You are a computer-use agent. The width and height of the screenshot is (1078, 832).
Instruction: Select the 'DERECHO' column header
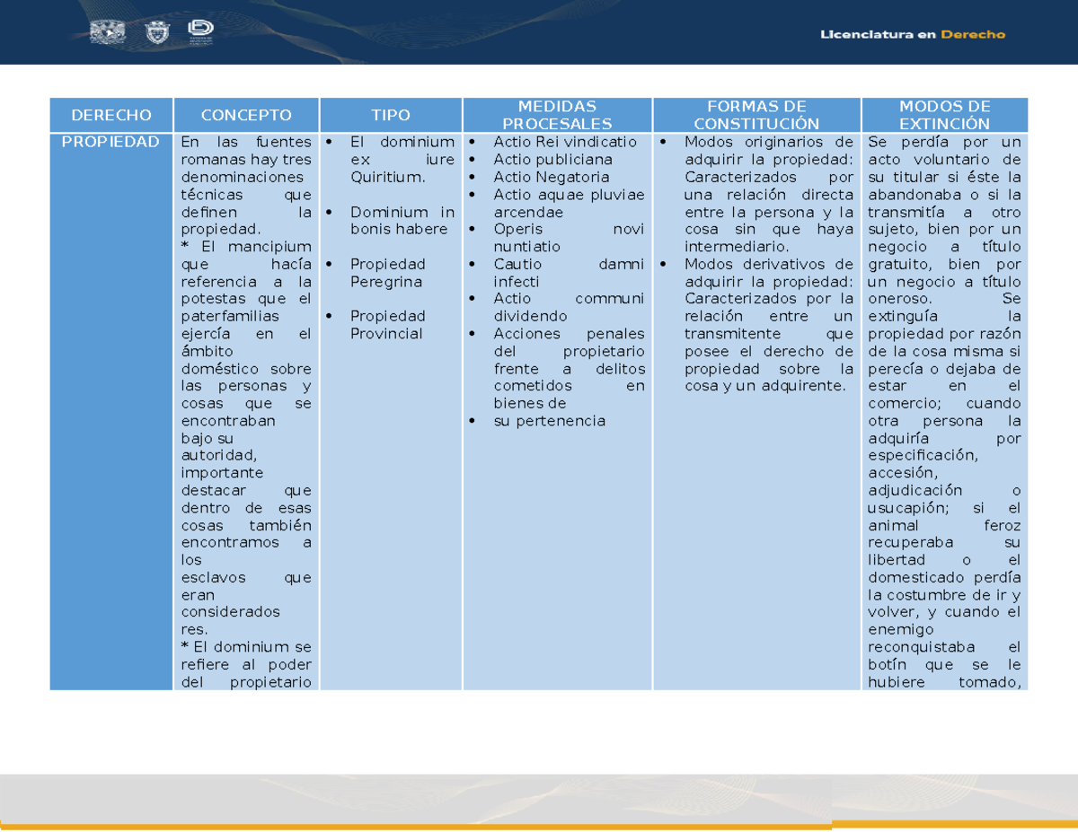[110, 114]
